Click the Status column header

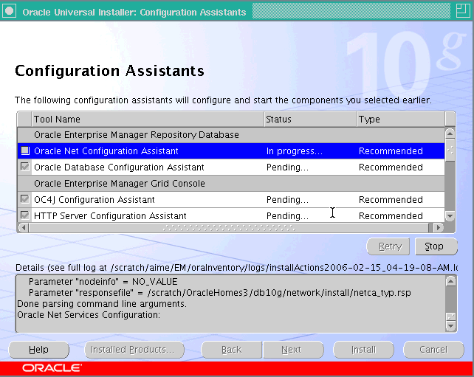point(309,119)
